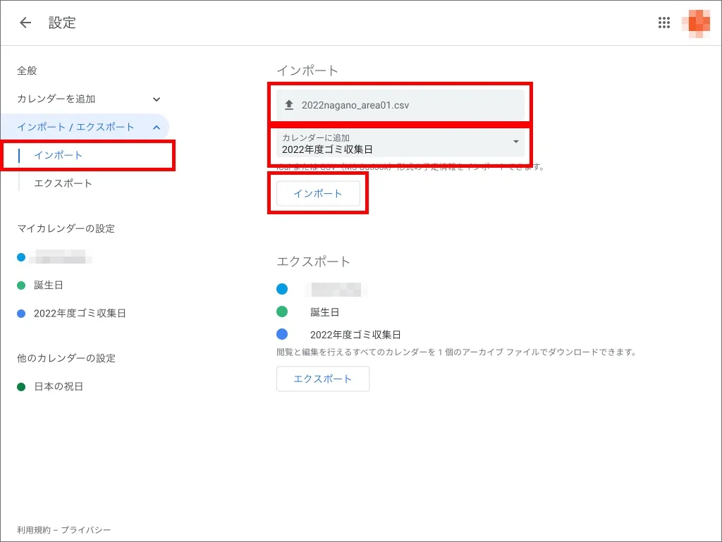
Task: Select インポート in the left sidebar
Action: 59,155
